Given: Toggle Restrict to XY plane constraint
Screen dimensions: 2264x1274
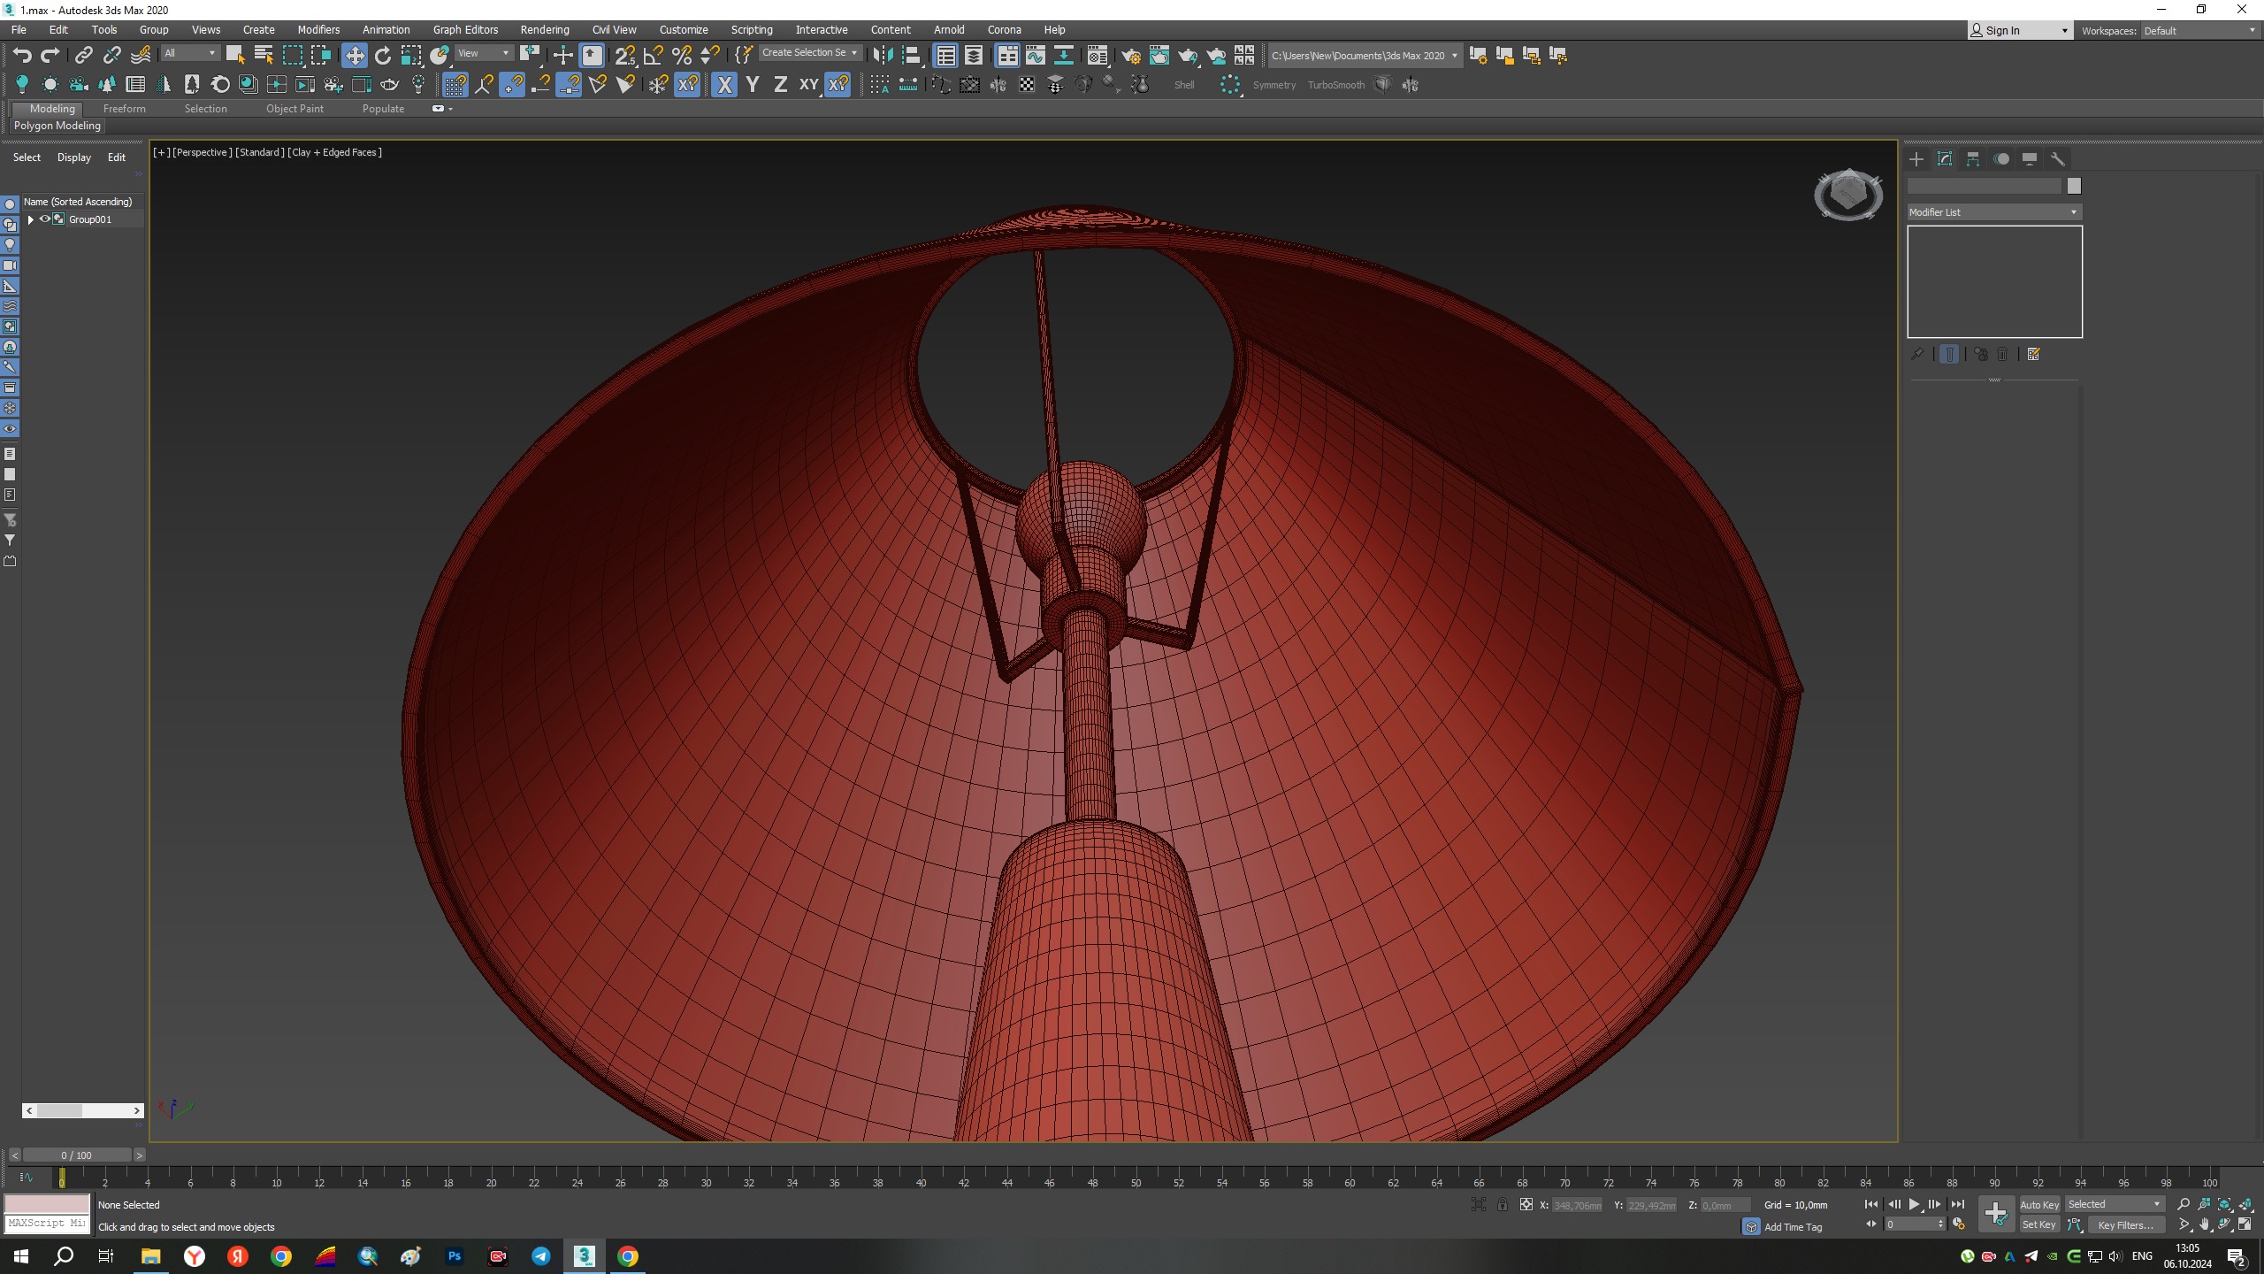Looking at the screenshot, I should 808,85.
